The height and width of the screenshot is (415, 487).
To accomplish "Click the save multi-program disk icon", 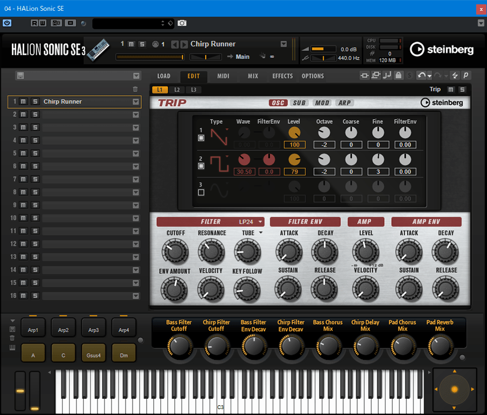I will click(x=21, y=76).
